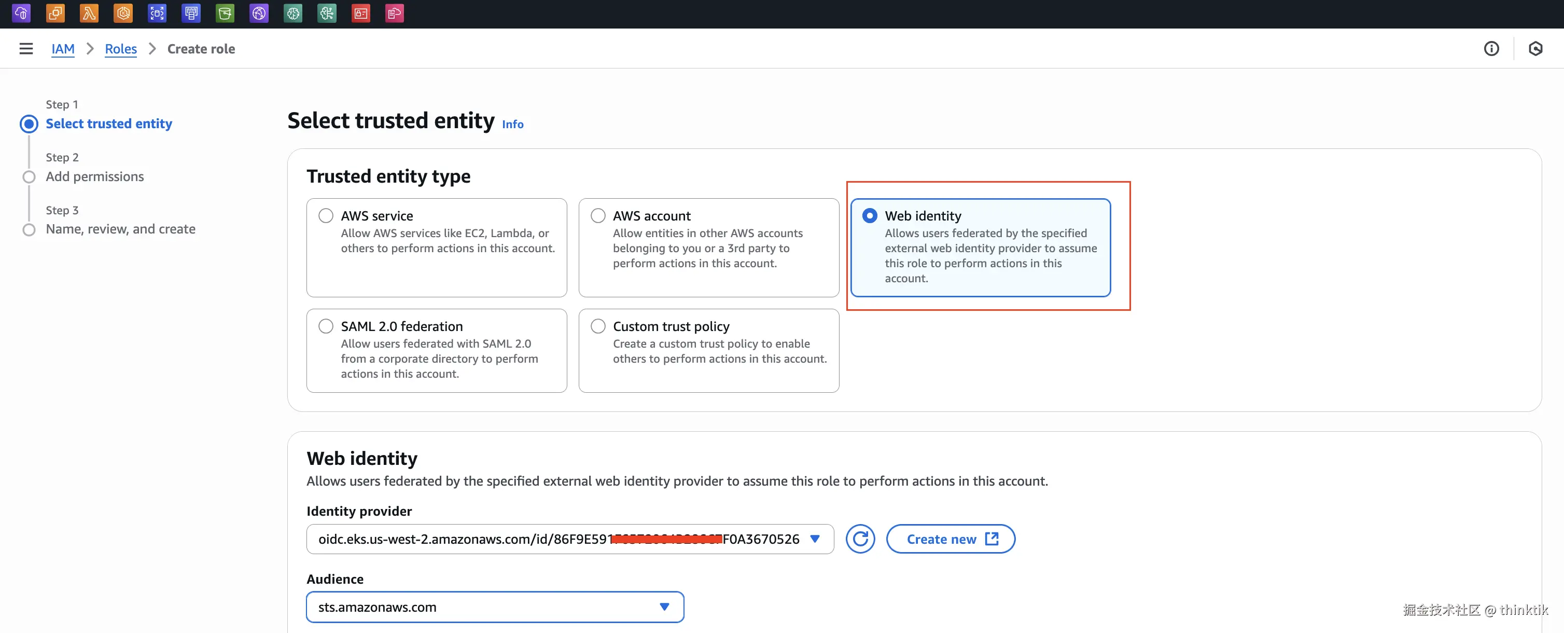Image resolution: width=1564 pixels, height=633 pixels.
Task: Click the Create new provider button
Action: point(950,539)
